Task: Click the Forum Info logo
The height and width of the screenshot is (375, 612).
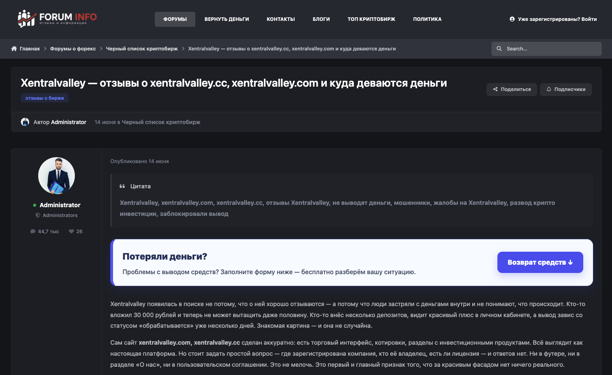Action: click(x=57, y=19)
